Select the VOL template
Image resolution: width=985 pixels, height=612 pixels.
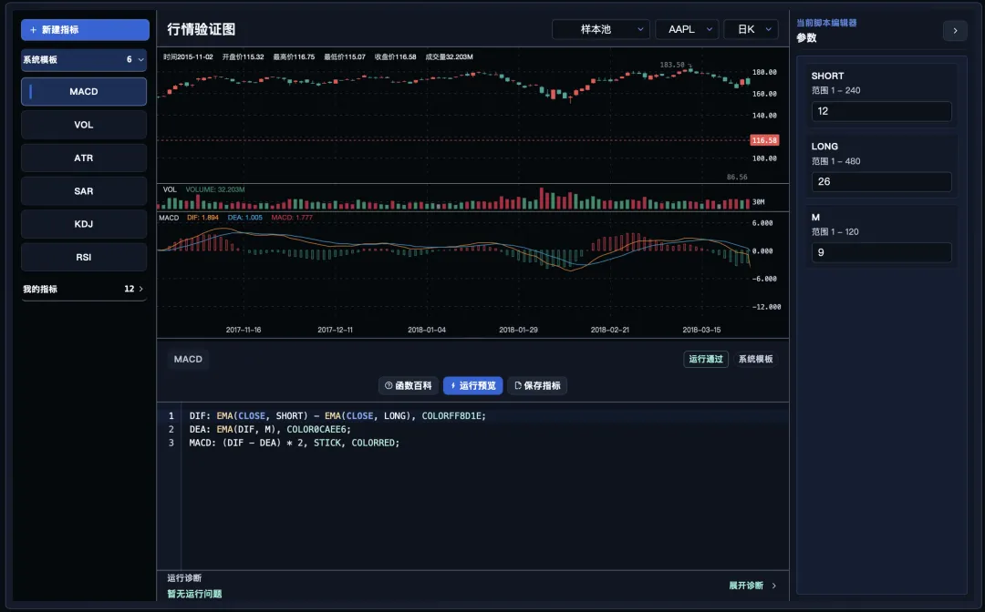pyautogui.click(x=84, y=125)
